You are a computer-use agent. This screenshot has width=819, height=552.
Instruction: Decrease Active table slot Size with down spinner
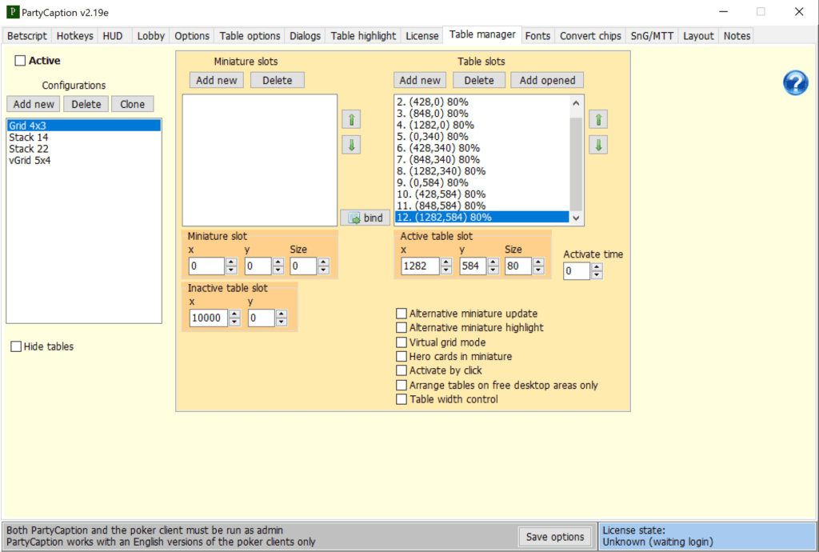click(x=538, y=270)
